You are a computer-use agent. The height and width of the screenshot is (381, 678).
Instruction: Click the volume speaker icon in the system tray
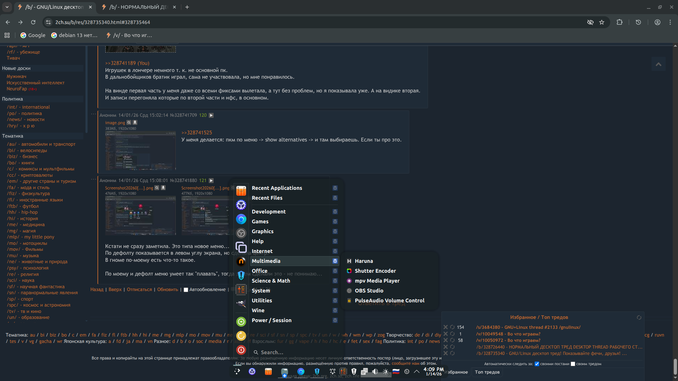pyautogui.click(x=375, y=371)
